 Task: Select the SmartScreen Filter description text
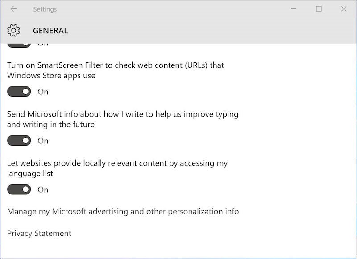coord(115,70)
